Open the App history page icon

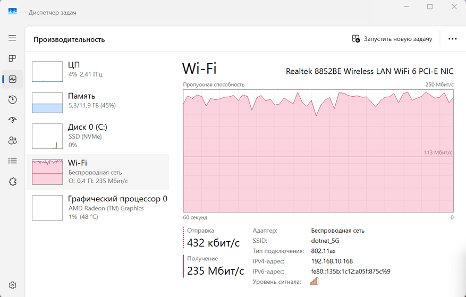click(12, 99)
